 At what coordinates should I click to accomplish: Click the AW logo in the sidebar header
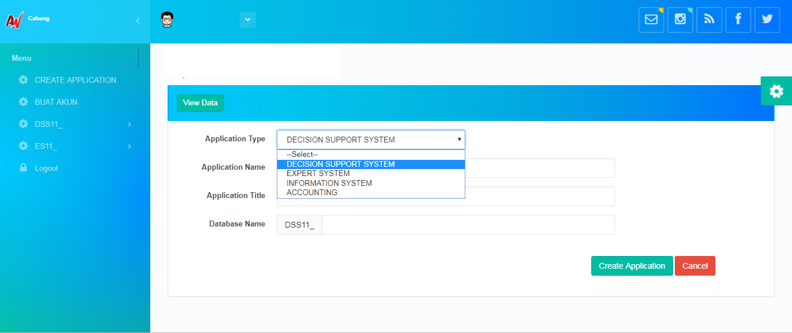(x=13, y=20)
